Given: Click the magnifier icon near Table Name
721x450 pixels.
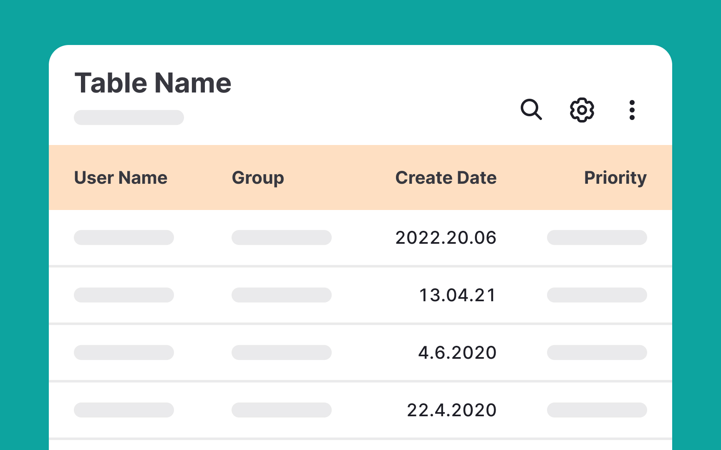Looking at the screenshot, I should click(x=532, y=110).
